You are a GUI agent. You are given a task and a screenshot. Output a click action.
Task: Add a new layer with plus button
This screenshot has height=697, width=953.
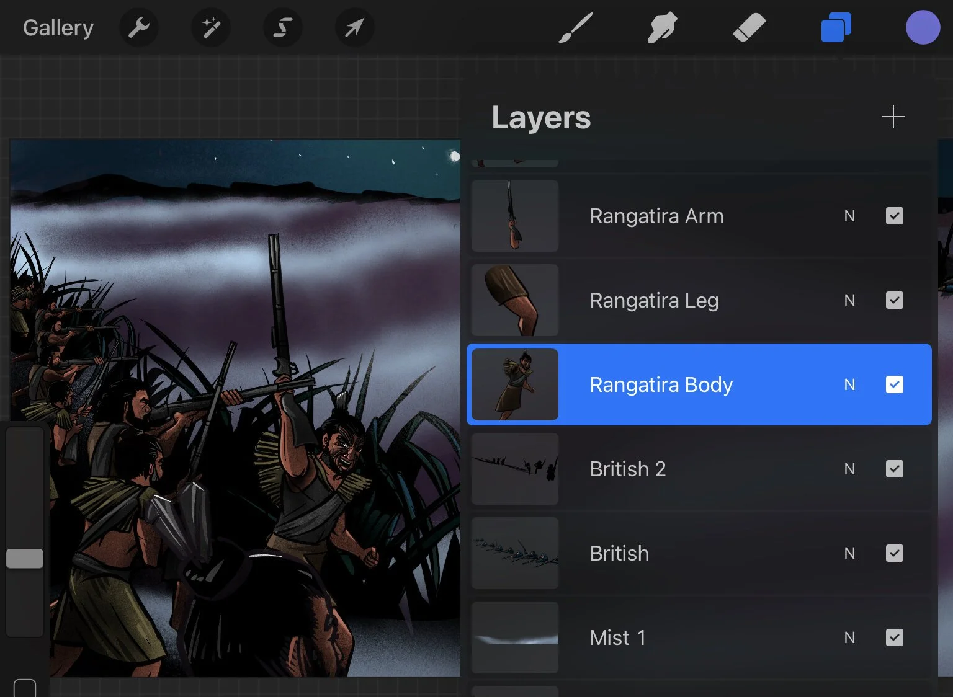(x=893, y=117)
